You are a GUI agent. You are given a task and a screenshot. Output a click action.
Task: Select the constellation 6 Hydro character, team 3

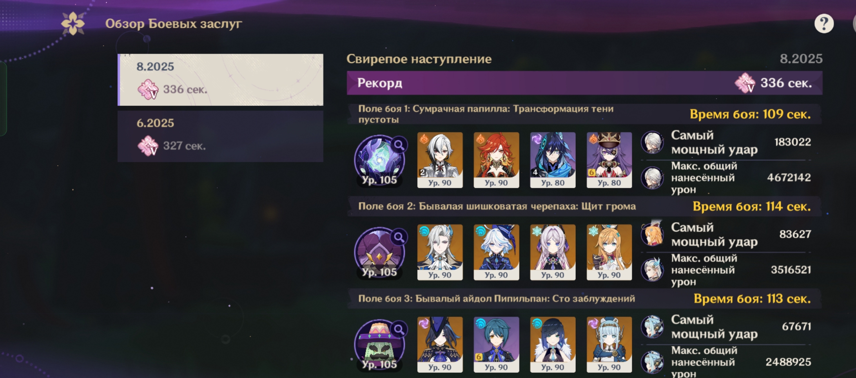pyautogui.click(x=496, y=345)
